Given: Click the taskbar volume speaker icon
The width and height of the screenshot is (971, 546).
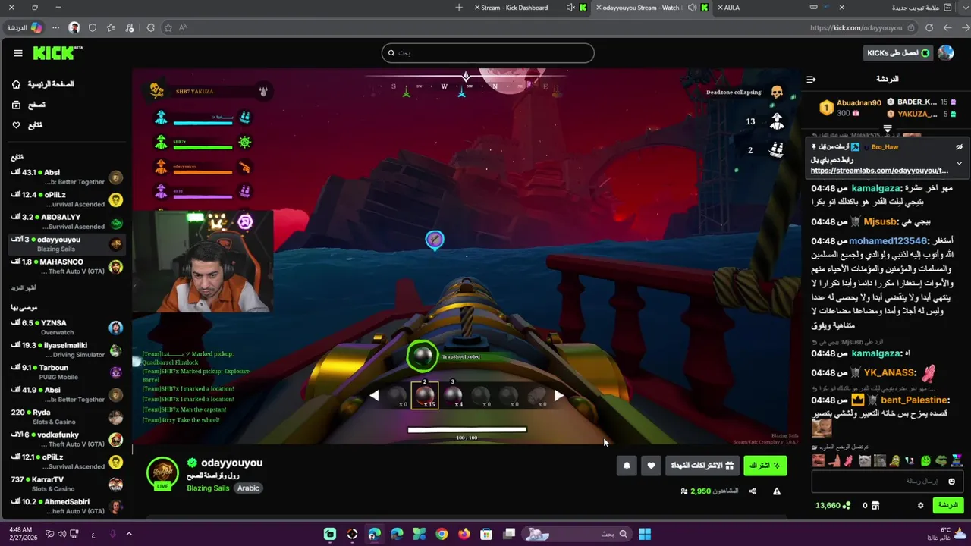Looking at the screenshot, I should coord(61,534).
